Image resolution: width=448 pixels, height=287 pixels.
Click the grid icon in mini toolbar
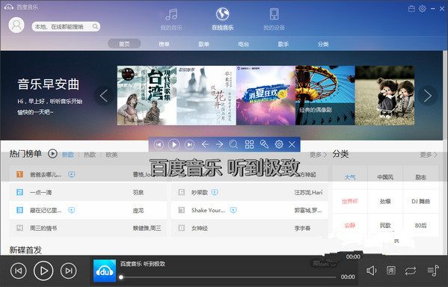(249, 144)
